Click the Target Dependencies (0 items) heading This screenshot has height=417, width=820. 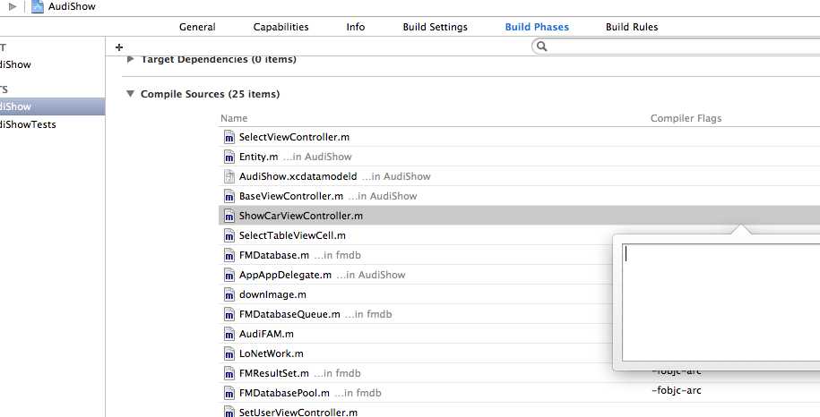click(x=219, y=59)
